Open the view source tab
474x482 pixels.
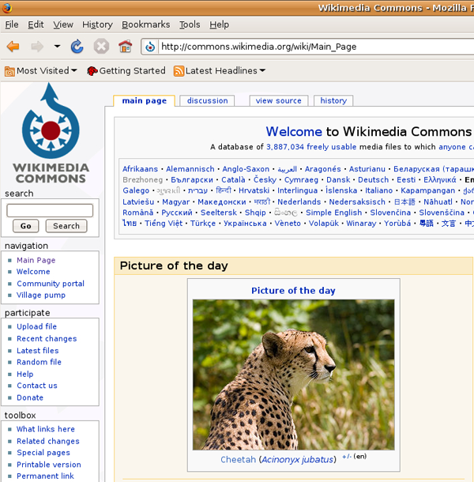click(x=278, y=101)
